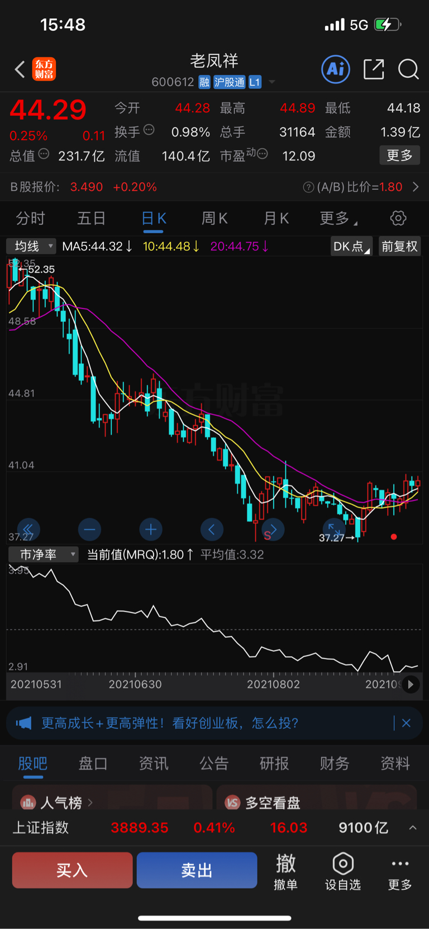
Task: Tap the share icon
Action: pos(374,69)
